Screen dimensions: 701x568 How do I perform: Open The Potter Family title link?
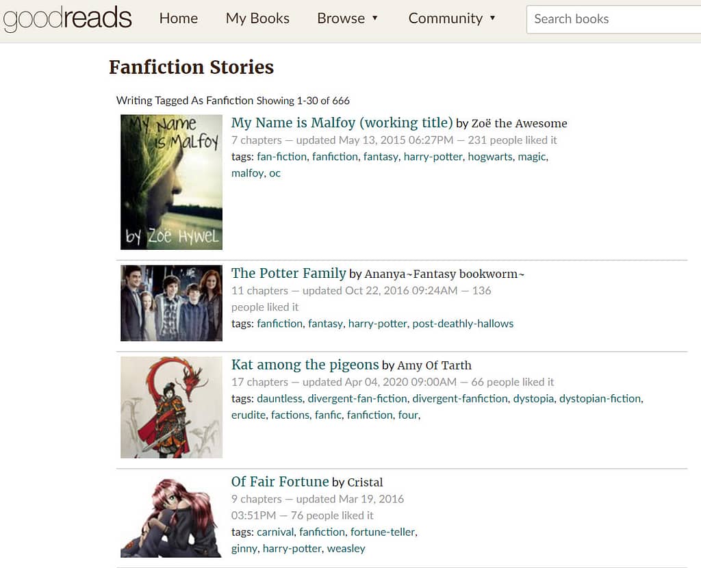[289, 273]
